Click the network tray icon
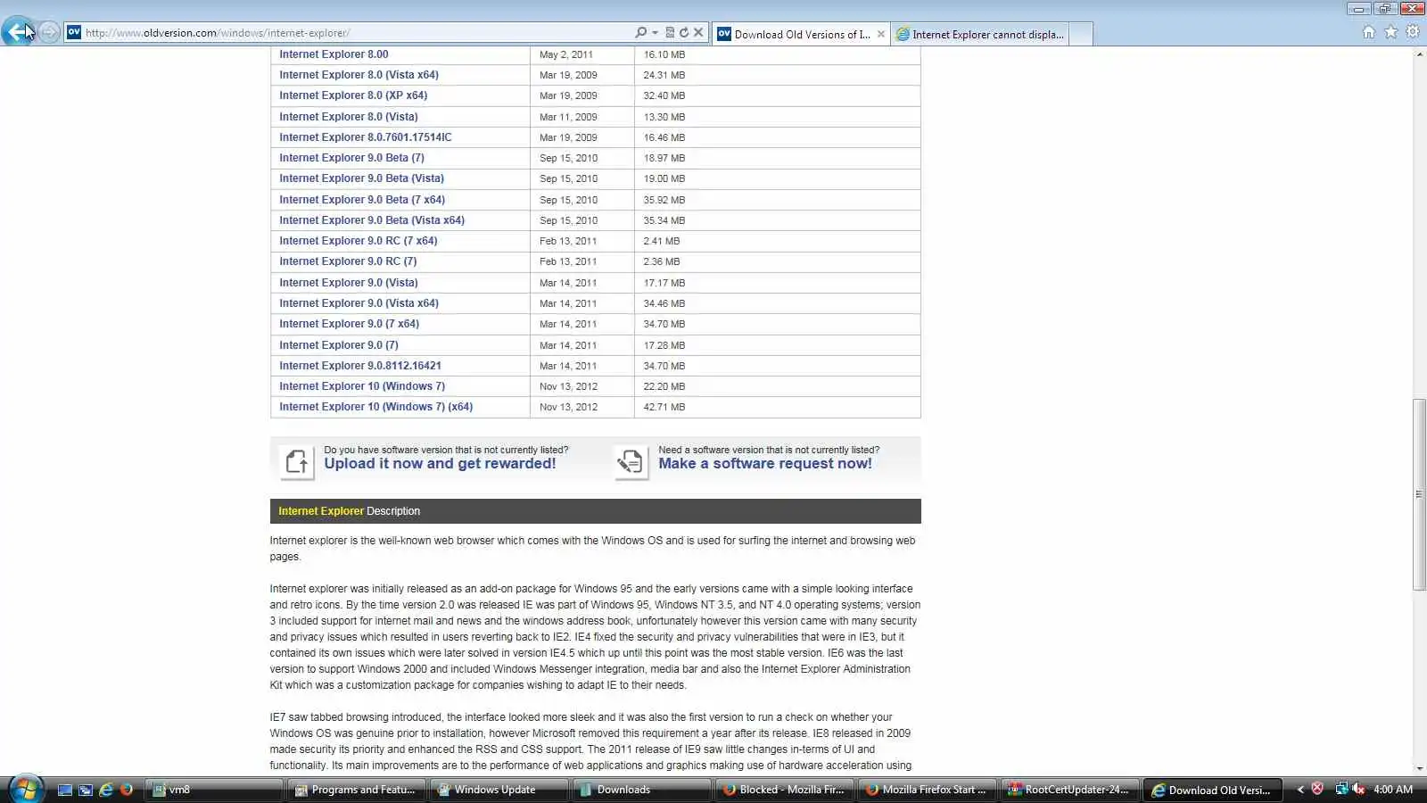The image size is (1427, 803). tap(1340, 789)
